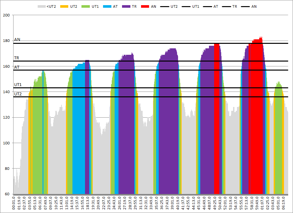This screenshot has width=293, height=213.
Task: Click the 200 value on vertical axis
Action: (6, 15)
